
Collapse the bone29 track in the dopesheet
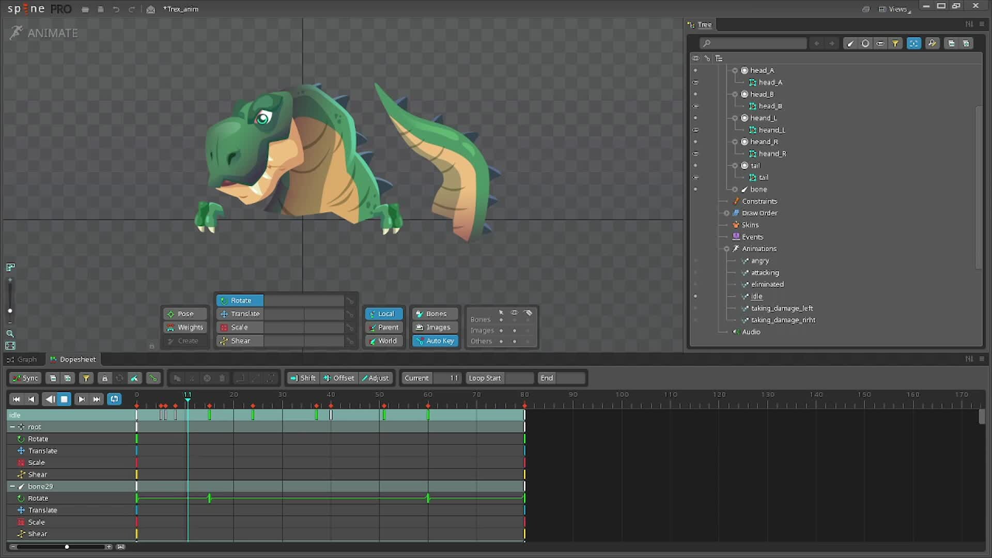point(11,486)
